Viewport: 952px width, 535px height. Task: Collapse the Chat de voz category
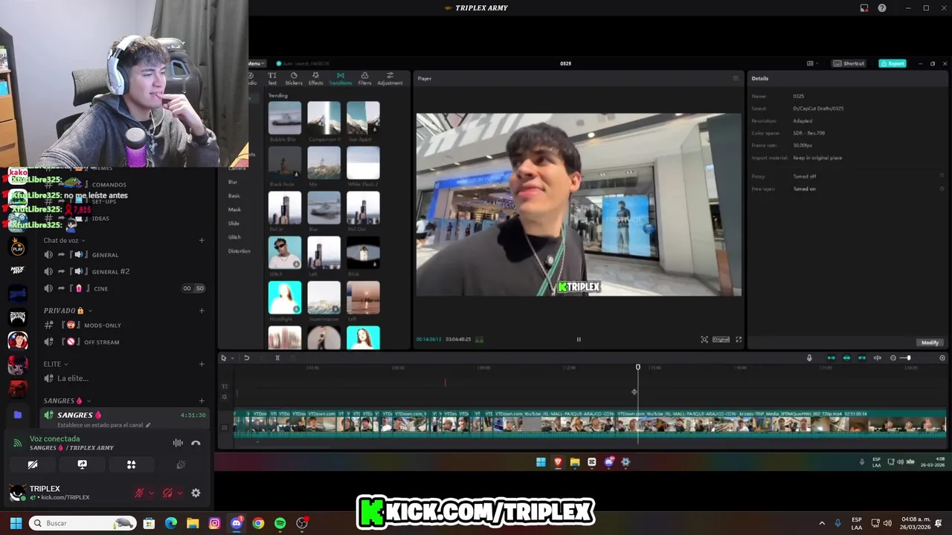[x=64, y=241]
